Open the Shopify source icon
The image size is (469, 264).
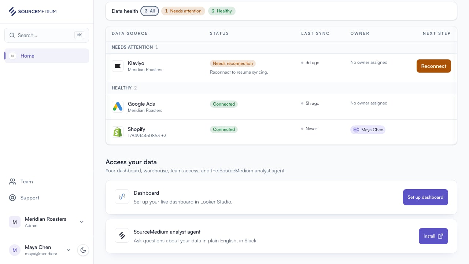pyautogui.click(x=118, y=132)
